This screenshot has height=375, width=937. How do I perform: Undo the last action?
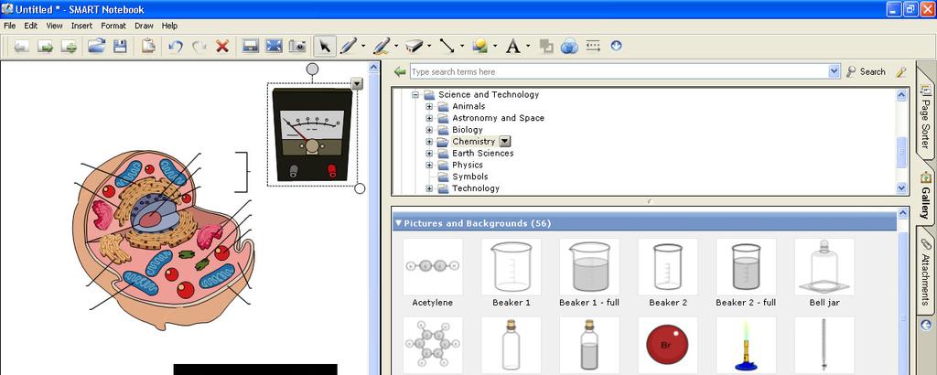(175, 46)
